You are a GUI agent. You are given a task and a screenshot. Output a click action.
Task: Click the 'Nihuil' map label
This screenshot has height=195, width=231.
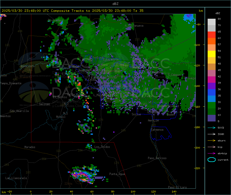(61, 117)
